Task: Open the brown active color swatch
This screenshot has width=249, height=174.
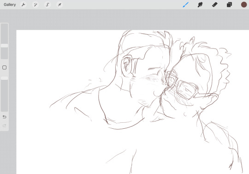Action: coord(244,5)
